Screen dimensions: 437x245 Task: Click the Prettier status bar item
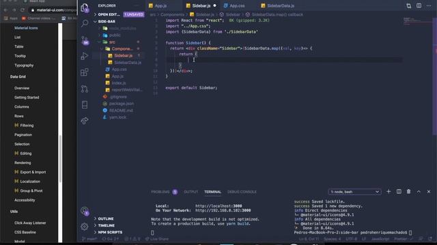pos(403,239)
